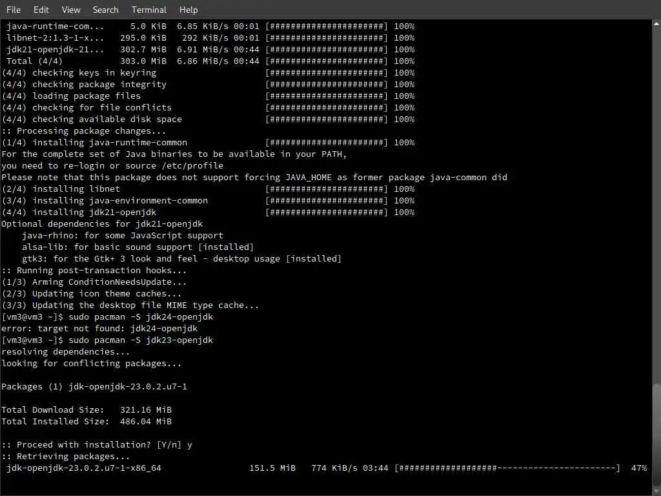Viewport: 661px width, 496px height.
Task: Click '(4/4) installing jdk21-openjdk' line
Action: (x=208, y=212)
